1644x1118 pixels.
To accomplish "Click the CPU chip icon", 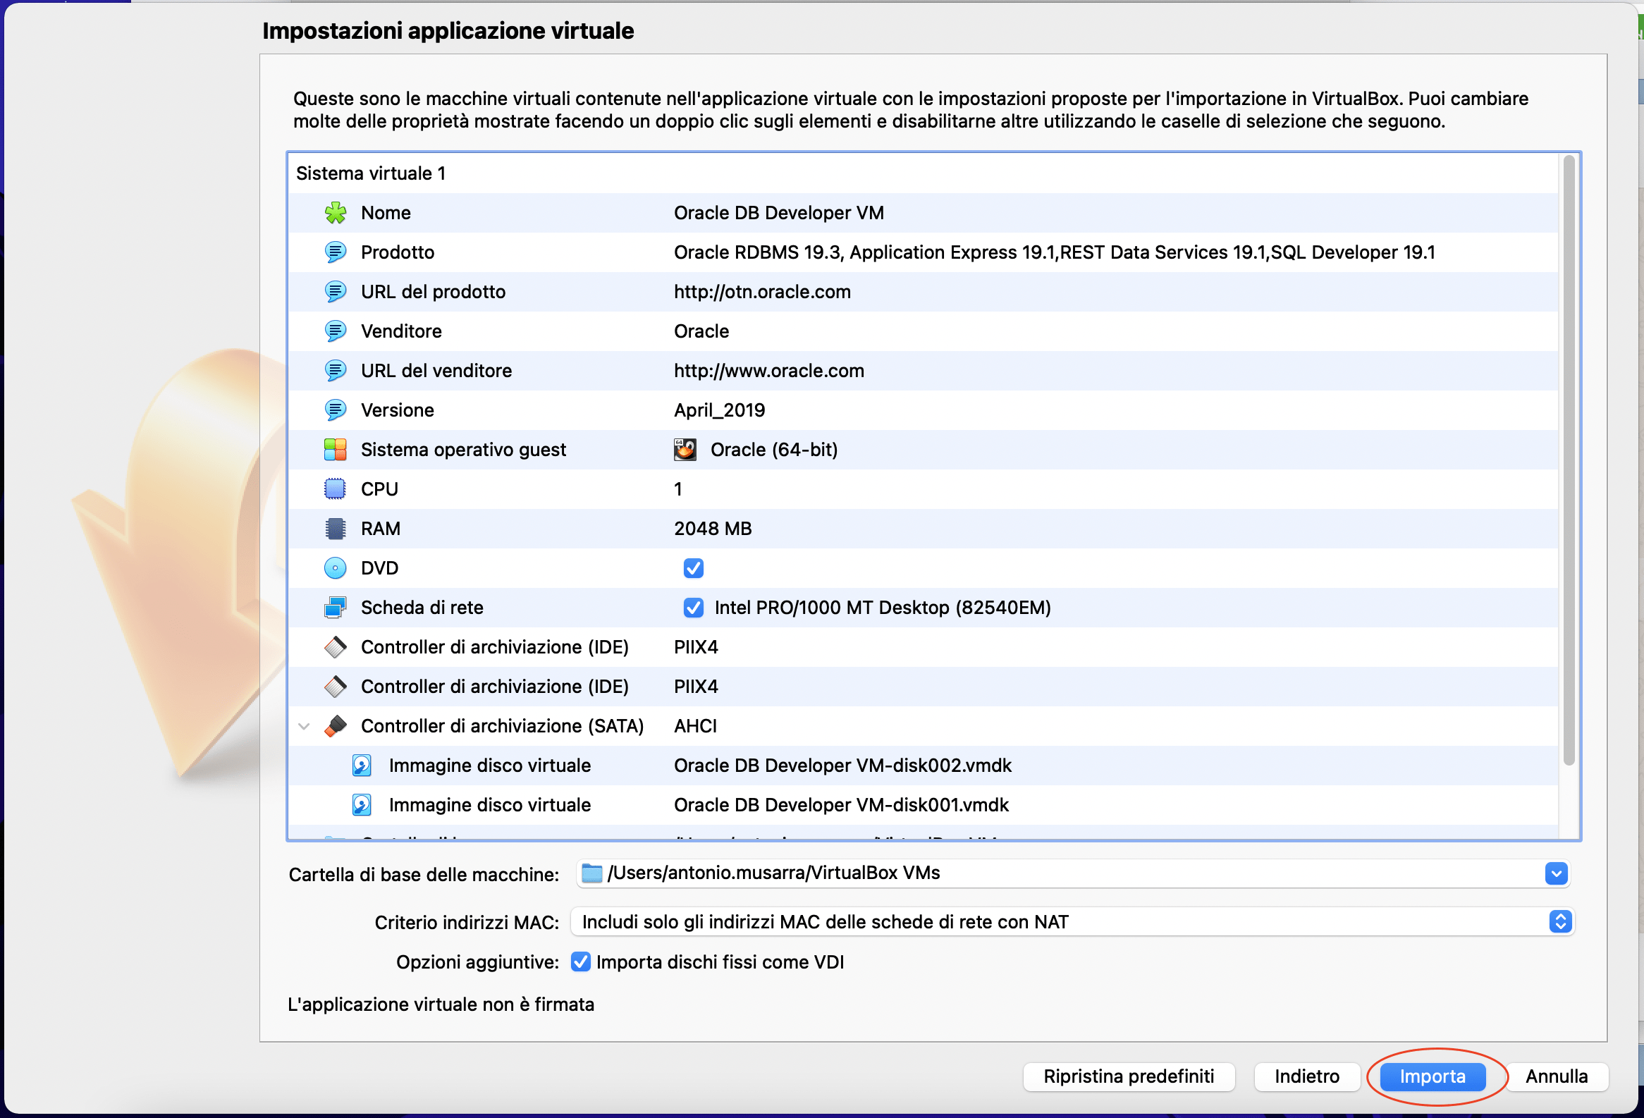I will point(336,489).
